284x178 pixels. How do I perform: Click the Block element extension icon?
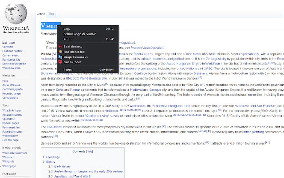point(60,47)
